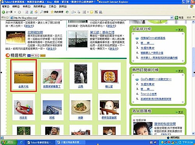The width and height of the screenshot is (195, 145).
Task: Open the sleeping baby photo thumbnail
Action: [x=52, y=76]
